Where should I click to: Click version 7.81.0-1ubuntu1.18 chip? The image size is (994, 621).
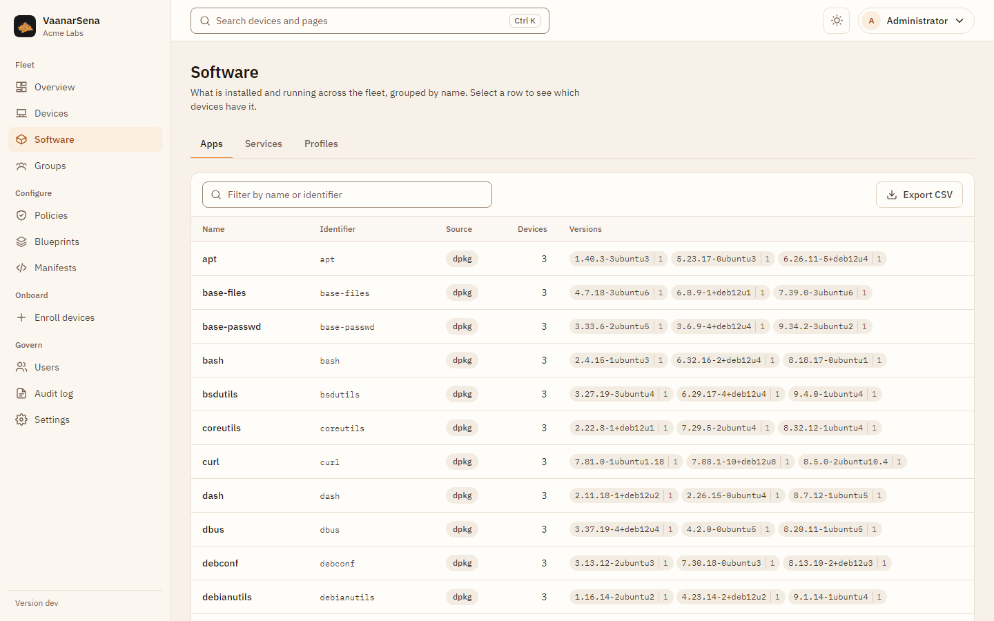tap(625, 462)
